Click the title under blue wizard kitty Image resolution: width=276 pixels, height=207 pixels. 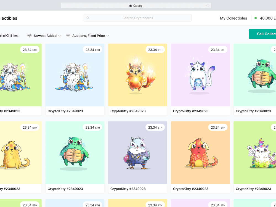[65, 111]
